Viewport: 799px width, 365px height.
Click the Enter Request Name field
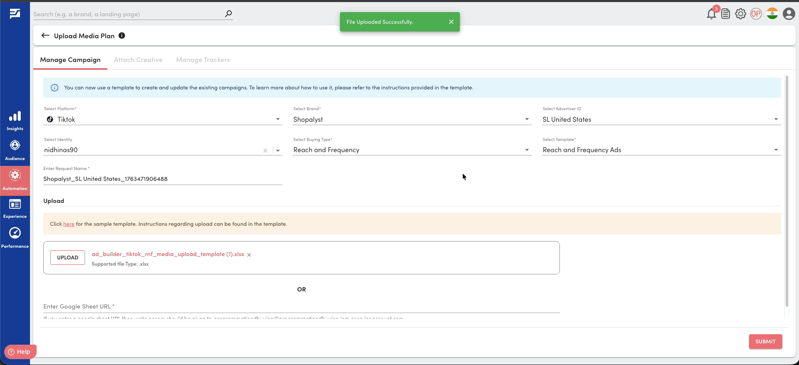[x=163, y=179]
